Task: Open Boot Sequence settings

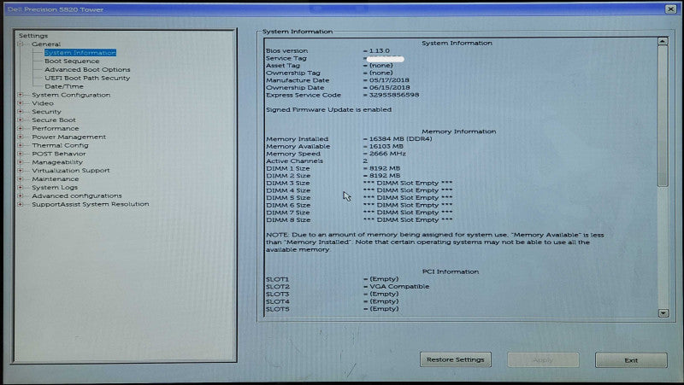Action: click(x=72, y=61)
